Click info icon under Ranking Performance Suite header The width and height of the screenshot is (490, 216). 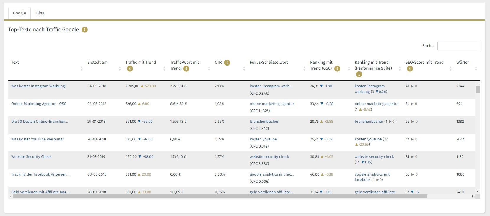click(x=359, y=75)
